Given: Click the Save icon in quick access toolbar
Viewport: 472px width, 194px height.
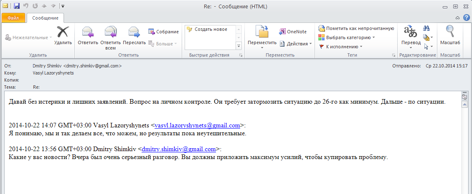Looking at the screenshot, I should (x=17, y=6).
